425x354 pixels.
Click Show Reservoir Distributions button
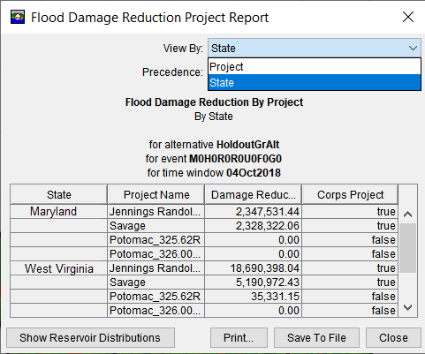pyautogui.click(x=90, y=337)
